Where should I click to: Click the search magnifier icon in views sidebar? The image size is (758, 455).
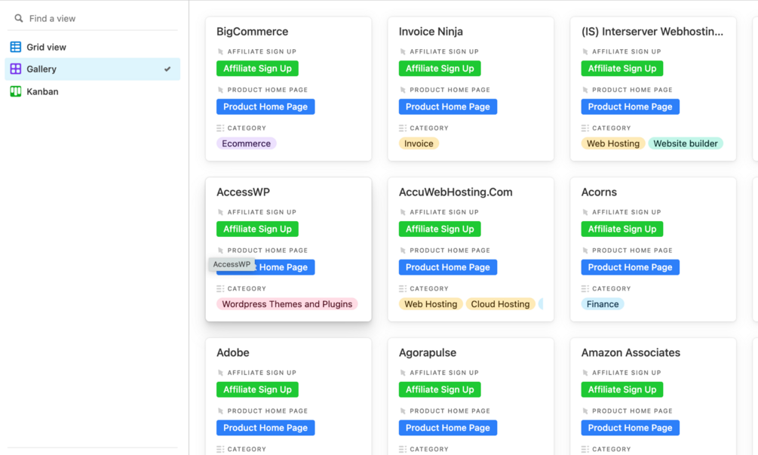[x=18, y=18]
